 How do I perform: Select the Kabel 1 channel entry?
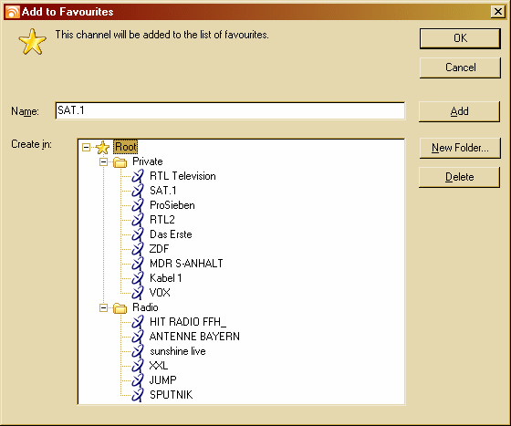(x=165, y=278)
